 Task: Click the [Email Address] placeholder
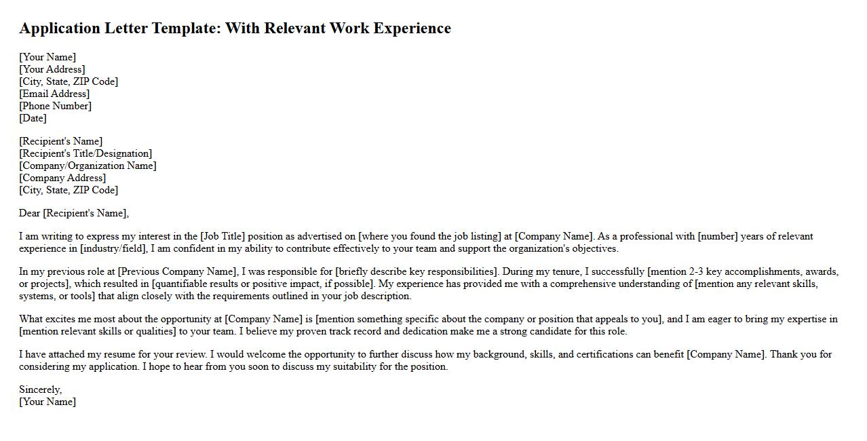[x=54, y=94]
